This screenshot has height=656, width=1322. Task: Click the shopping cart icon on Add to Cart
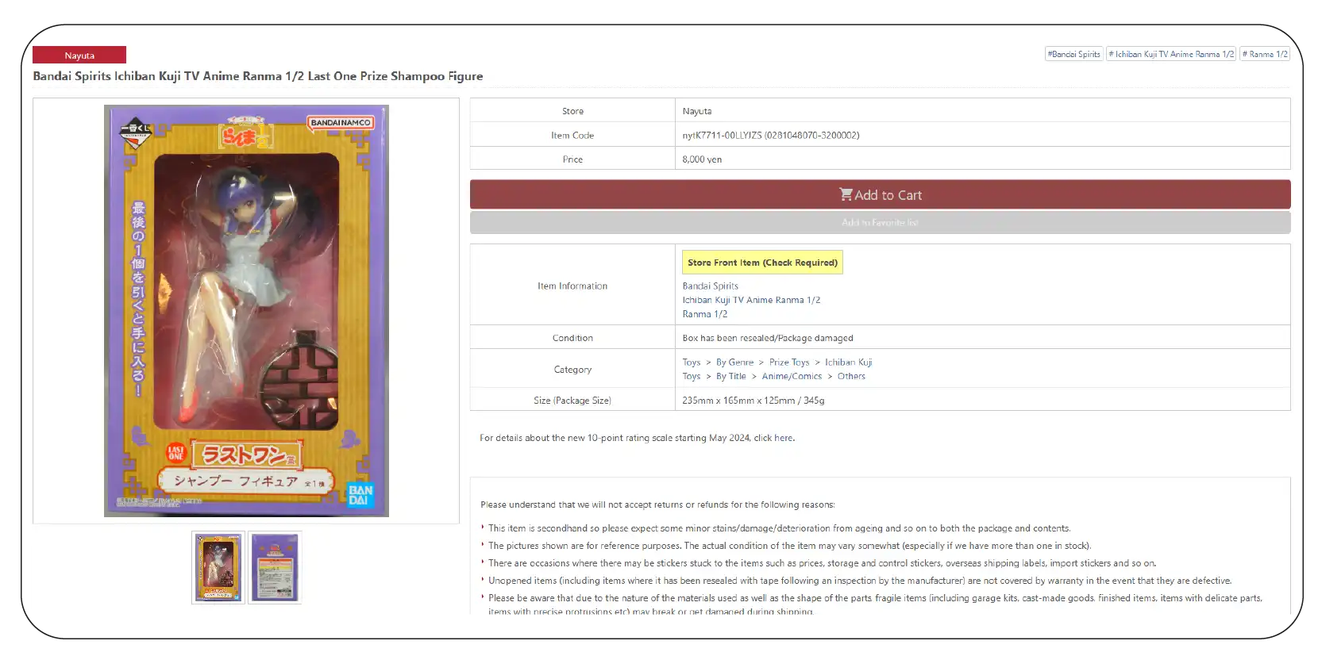click(x=846, y=194)
